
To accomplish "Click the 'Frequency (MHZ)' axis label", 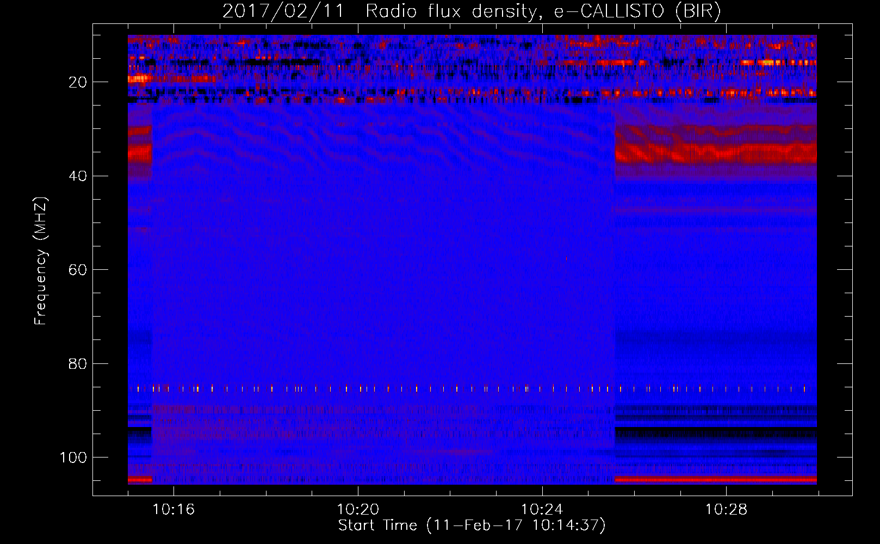I will click(x=41, y=261).
